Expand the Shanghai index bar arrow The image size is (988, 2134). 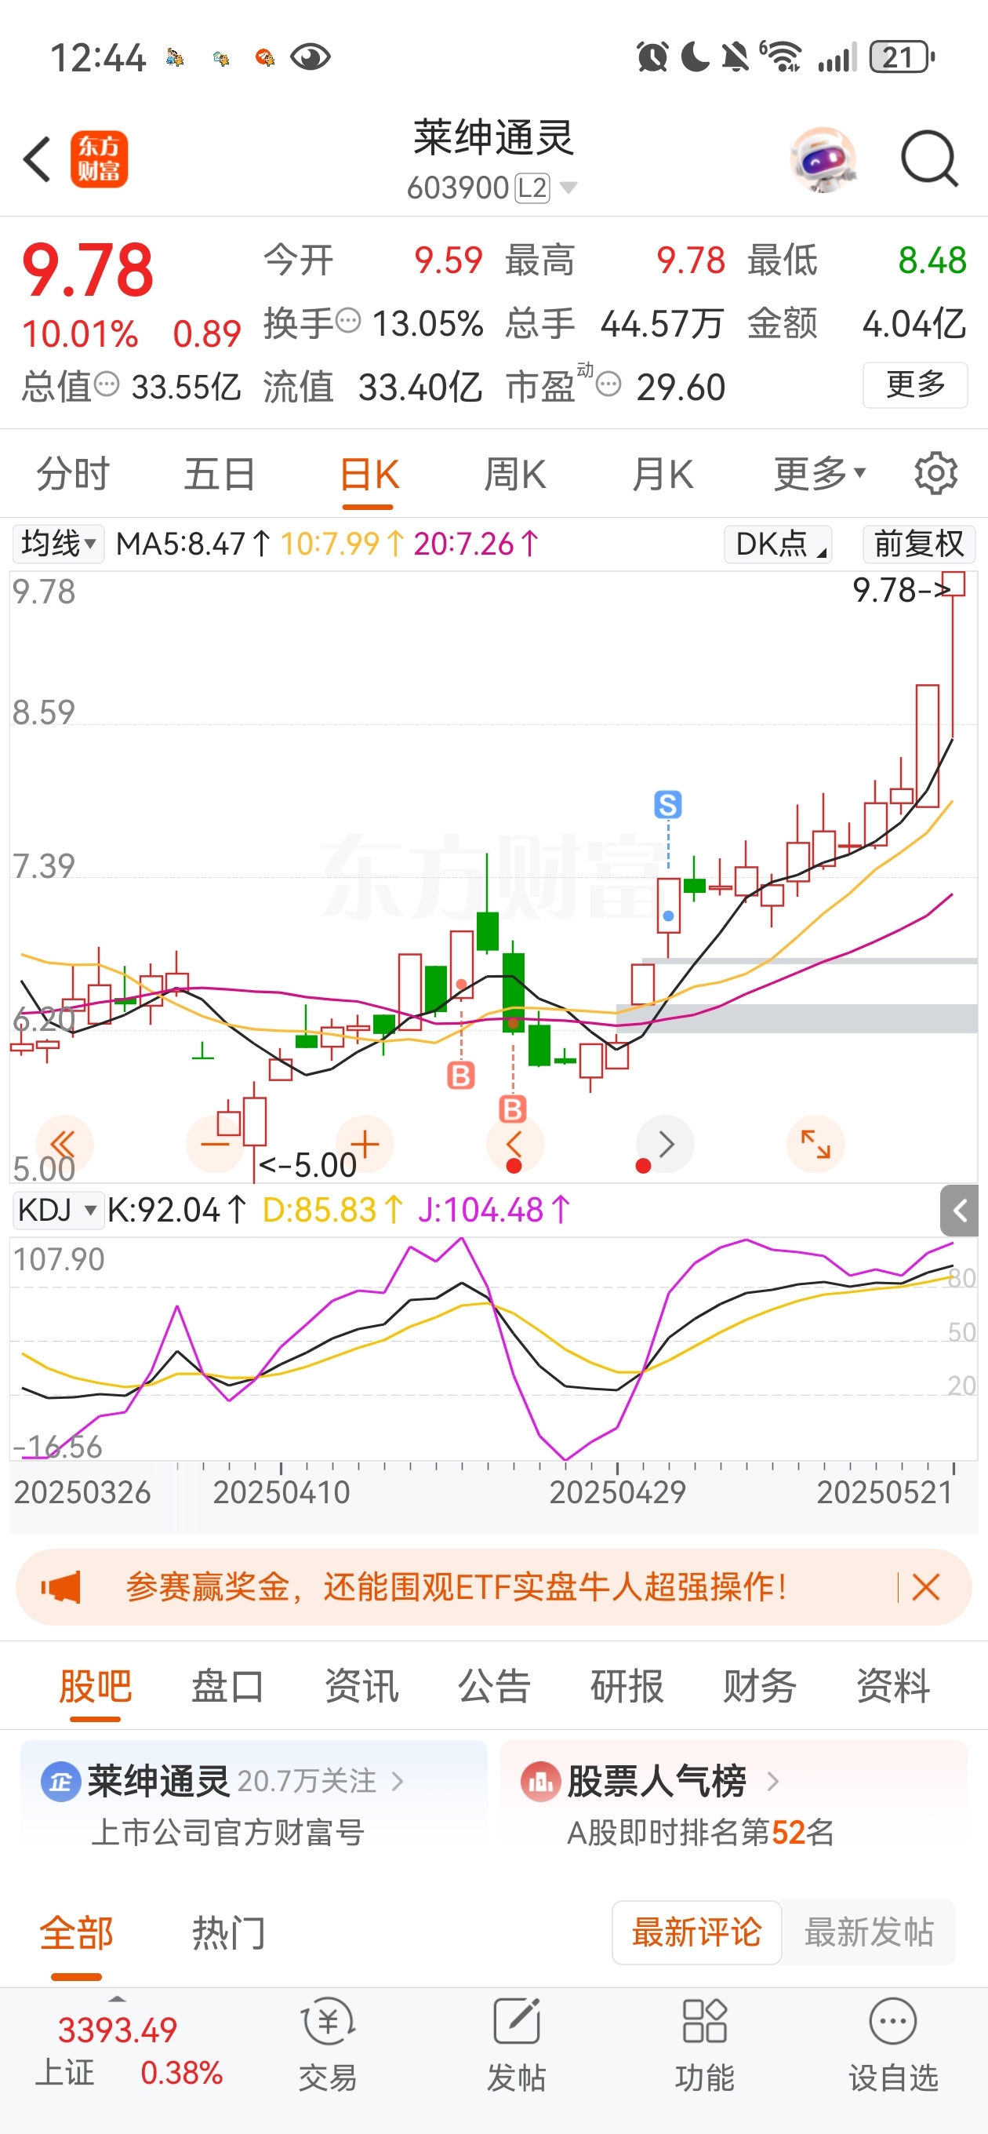(x=117, y=1999)
